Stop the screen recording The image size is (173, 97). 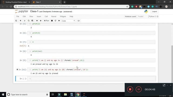130,89
